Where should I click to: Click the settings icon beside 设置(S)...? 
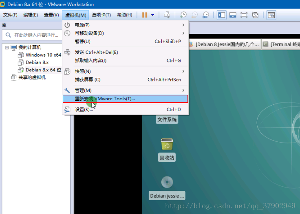pos(67,110)
